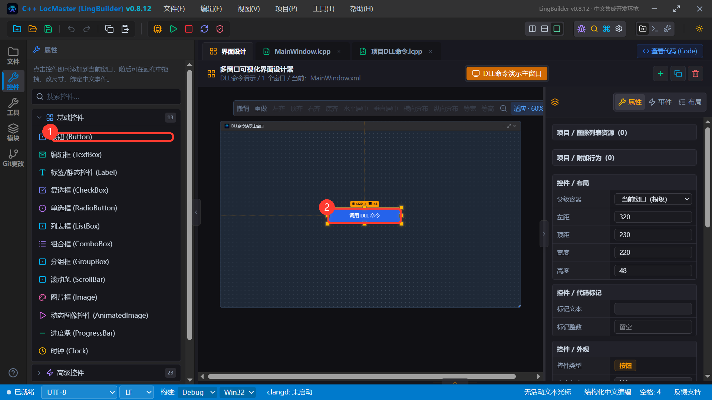This screenshot has height=400, width=712.
Task: Click the blue refresh rebuild icon
Action: (x=204, y=29)
